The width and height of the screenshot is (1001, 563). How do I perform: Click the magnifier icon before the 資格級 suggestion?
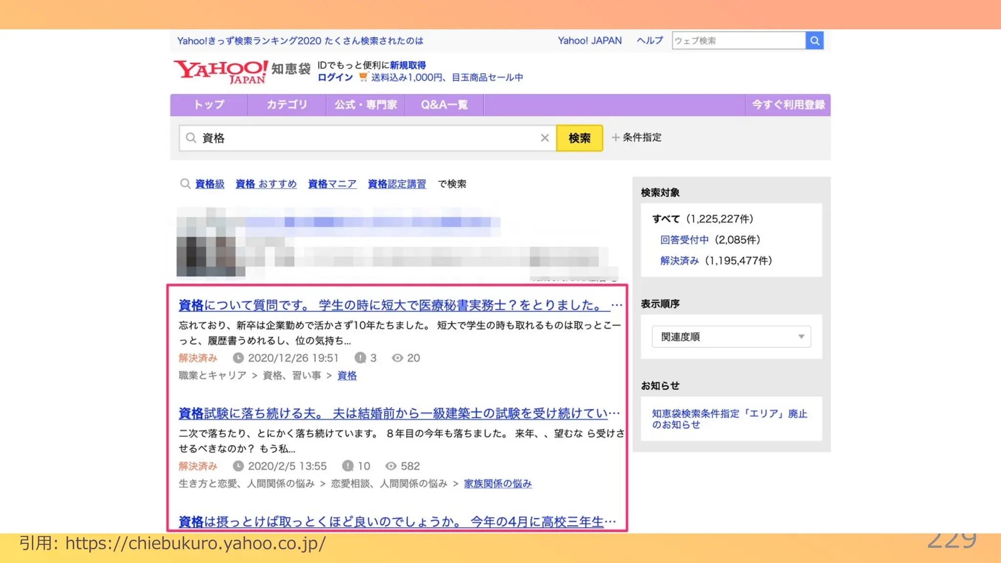[185, 184]
